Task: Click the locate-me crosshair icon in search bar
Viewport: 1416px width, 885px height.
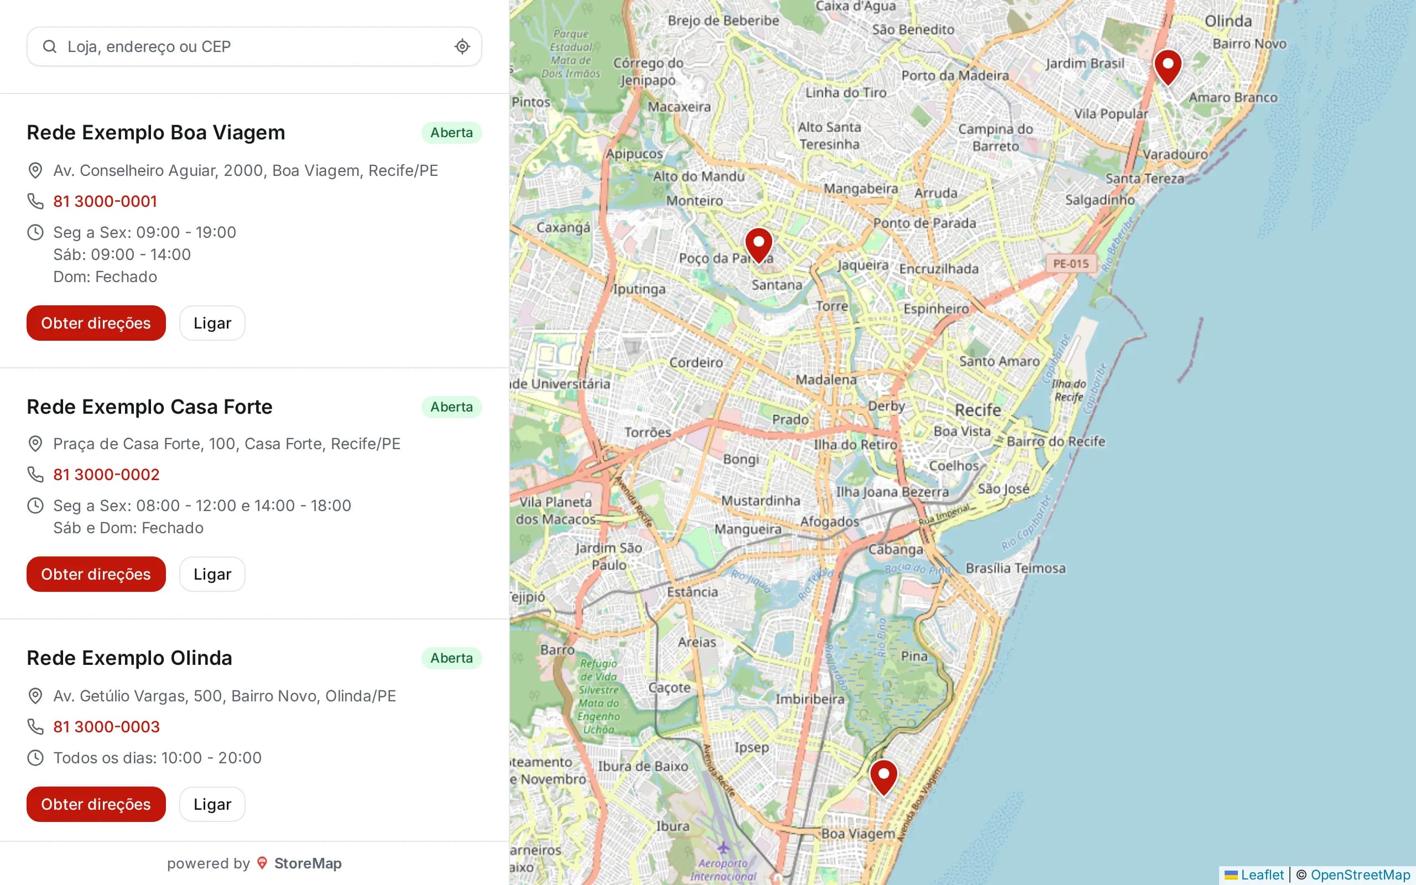Action: point(462,46)
